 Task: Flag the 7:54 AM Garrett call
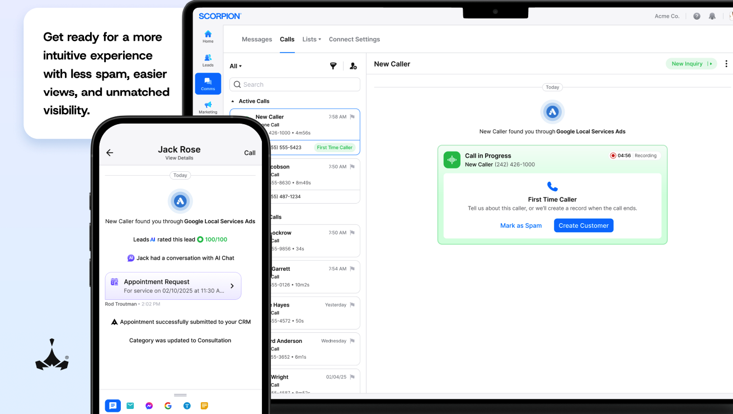(x=353, y=269)
